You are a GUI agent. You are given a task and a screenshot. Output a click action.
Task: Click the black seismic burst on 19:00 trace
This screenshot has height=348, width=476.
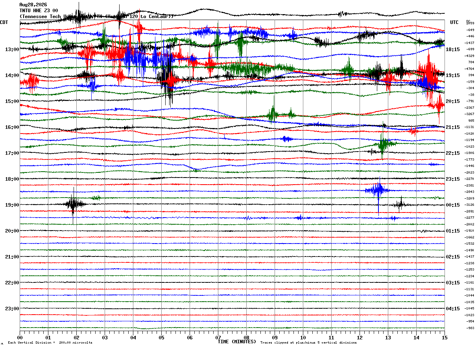pos(74,204)
